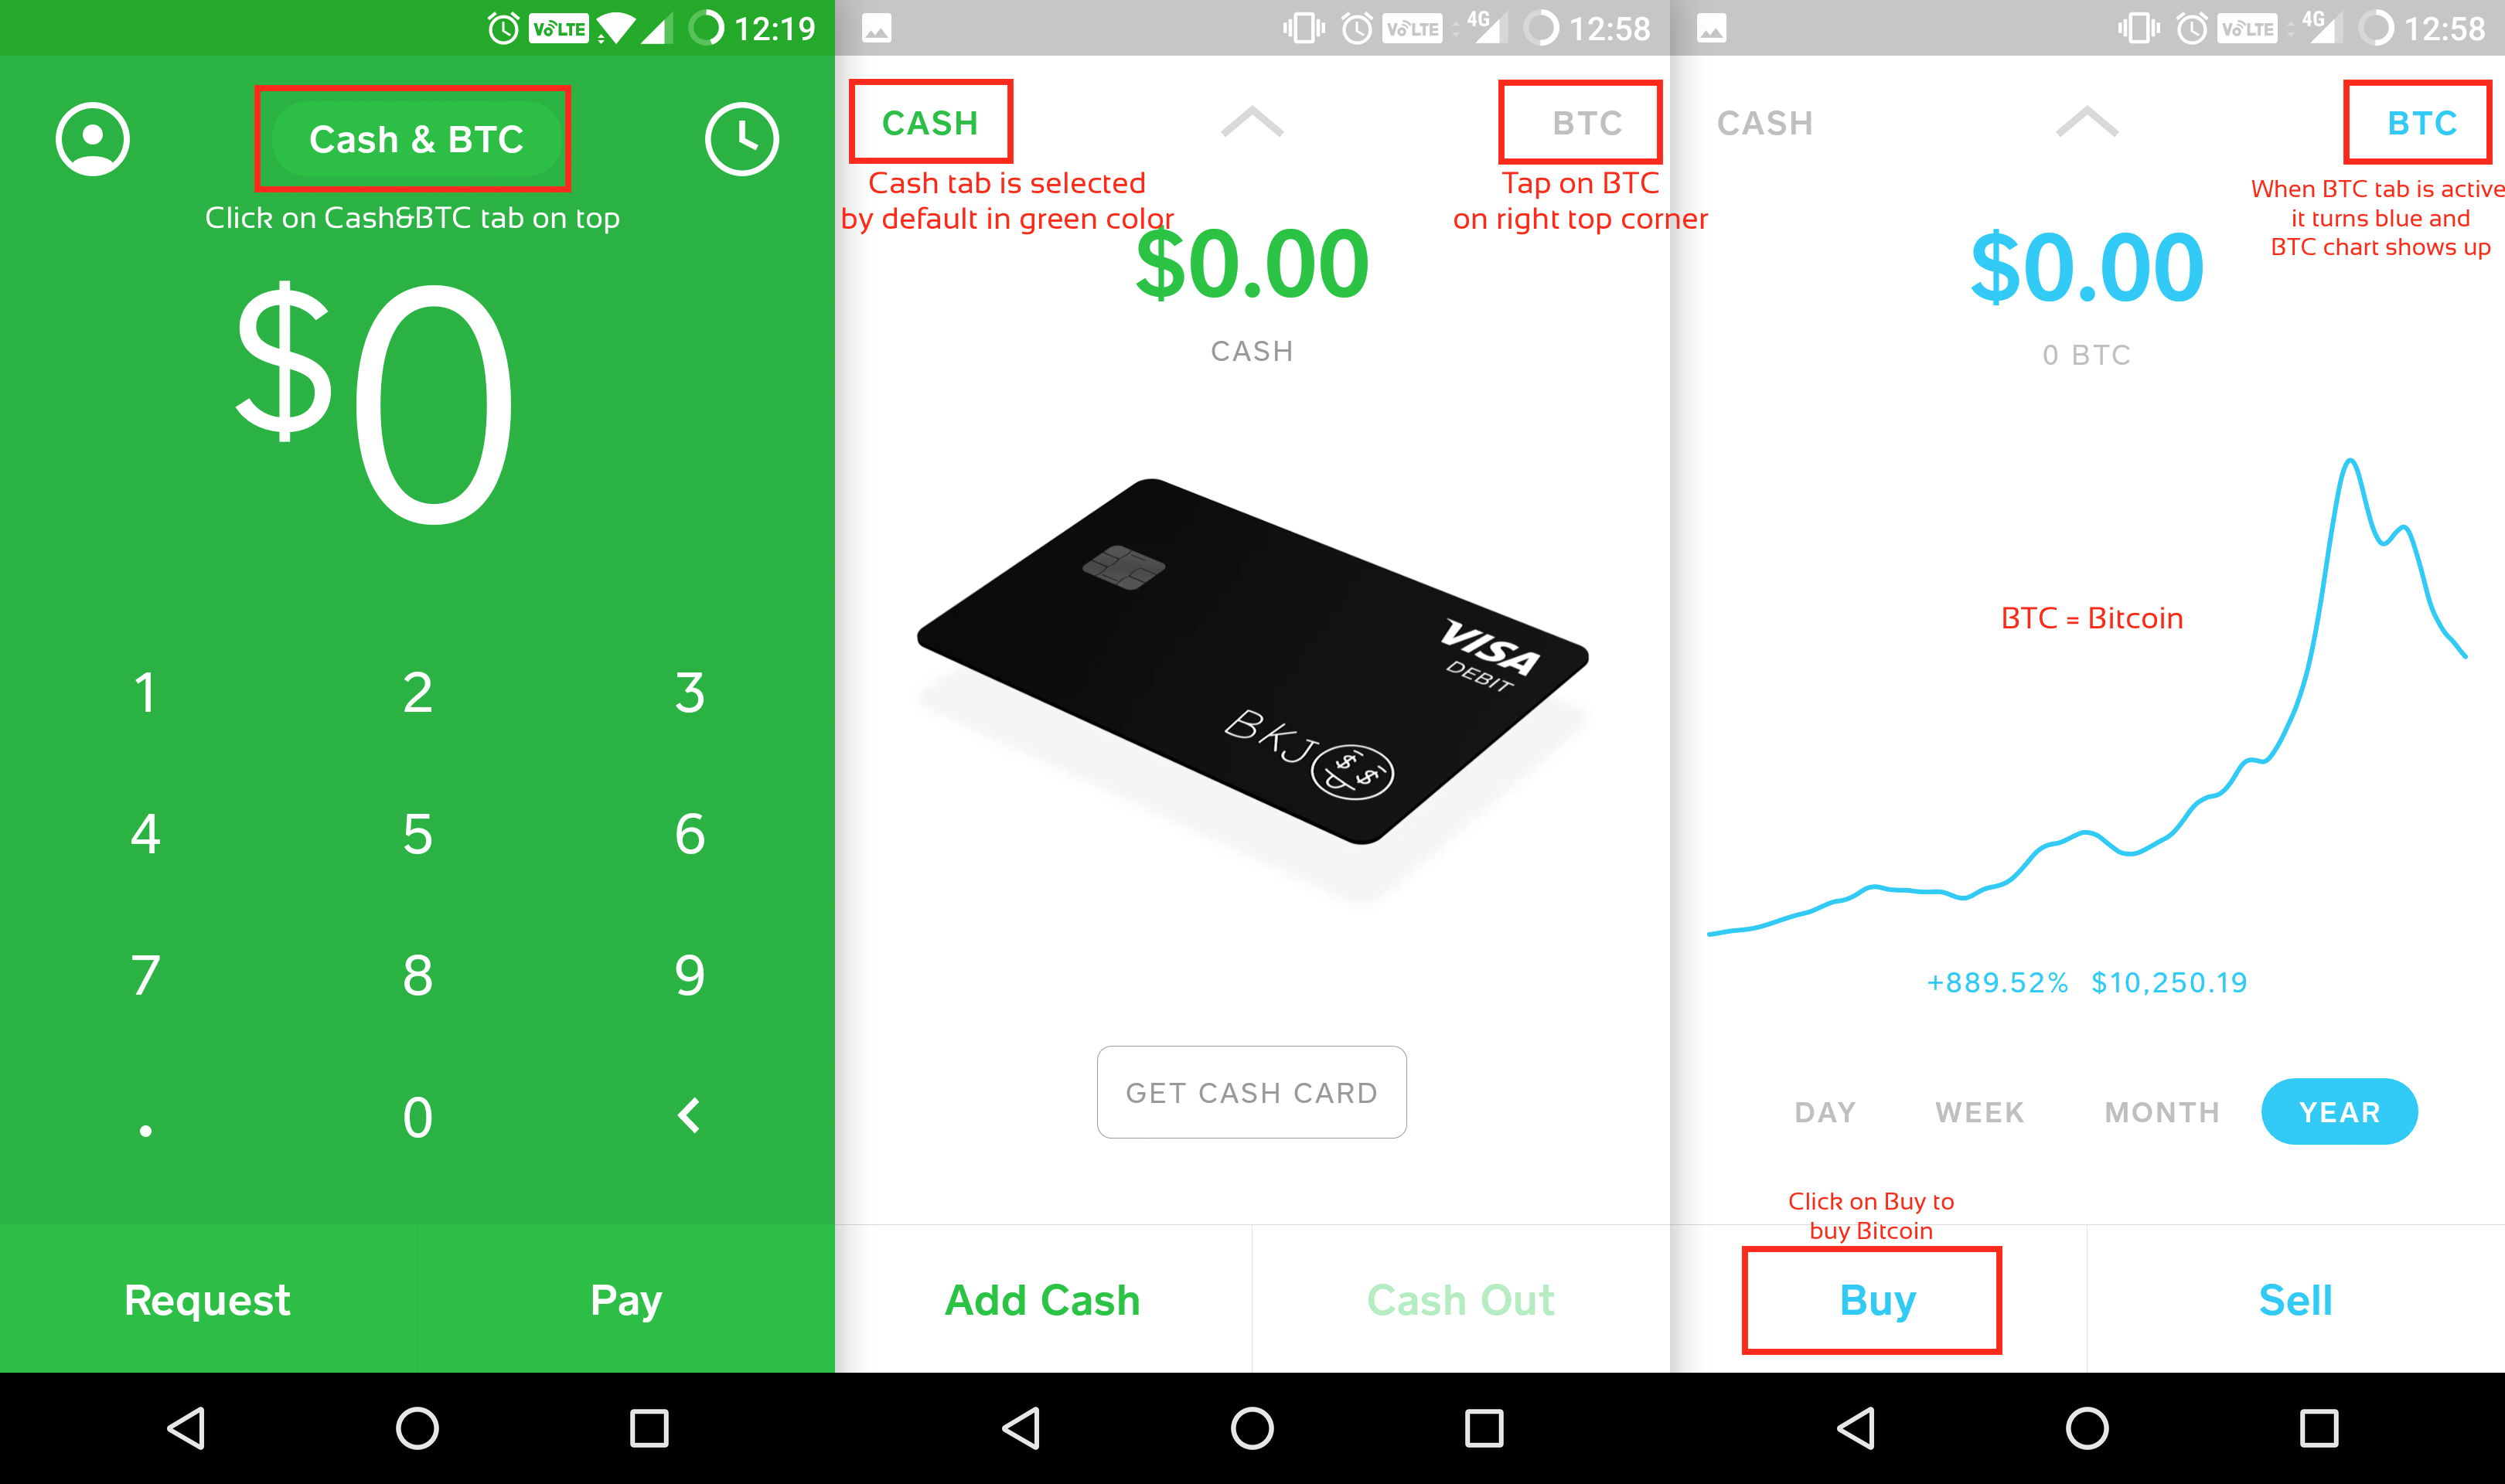Tap the WEEK time range selector
Viewport: 2505px width, 1484px height.
click(x=1980, y=1111)
